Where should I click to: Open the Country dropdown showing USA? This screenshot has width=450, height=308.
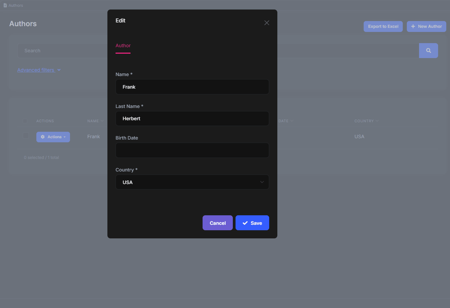tap(192, 182)
